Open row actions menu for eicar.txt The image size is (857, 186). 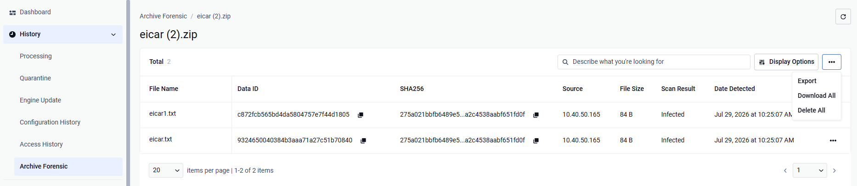833,141
